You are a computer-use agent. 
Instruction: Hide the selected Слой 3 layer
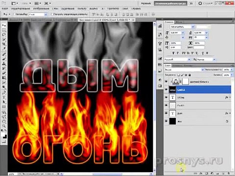tap(166, 89)
